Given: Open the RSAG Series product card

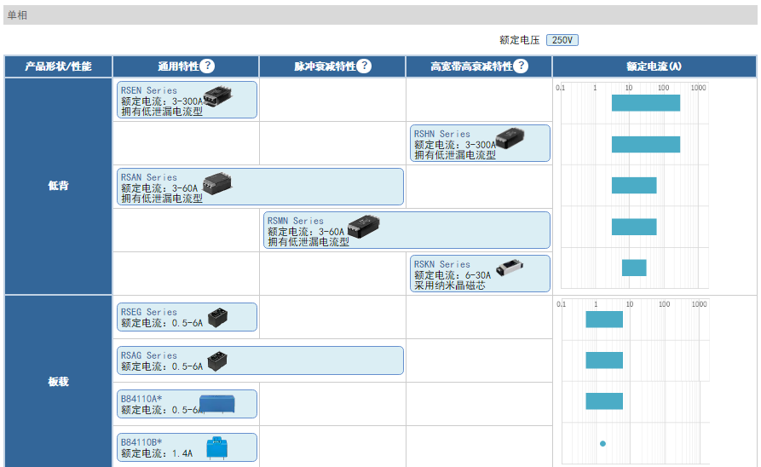Looking at the screenshot, I should (260, 360).
